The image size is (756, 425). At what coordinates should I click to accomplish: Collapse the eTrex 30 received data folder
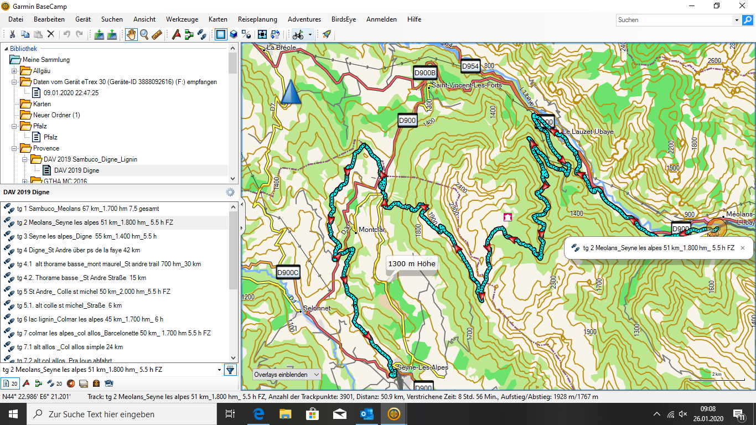(x=14, y=82)
